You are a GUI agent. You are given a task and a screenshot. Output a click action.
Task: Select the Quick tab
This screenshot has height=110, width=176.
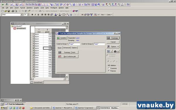[60, 48]
